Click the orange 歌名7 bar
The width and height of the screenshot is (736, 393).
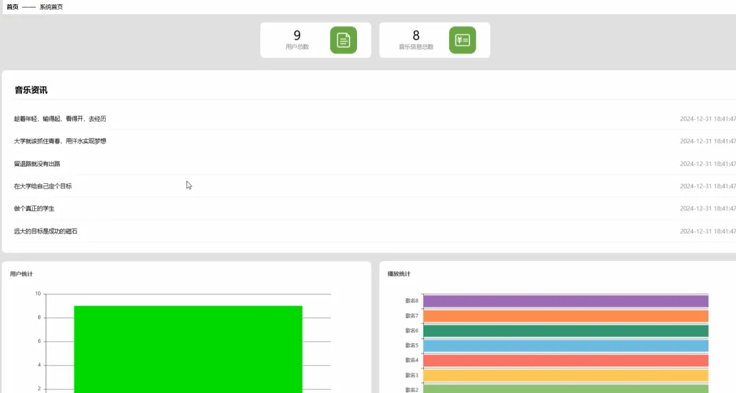(566, 316)
